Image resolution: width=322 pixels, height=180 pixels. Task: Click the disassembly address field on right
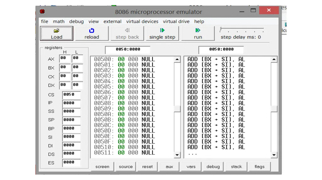click(221, 50)
